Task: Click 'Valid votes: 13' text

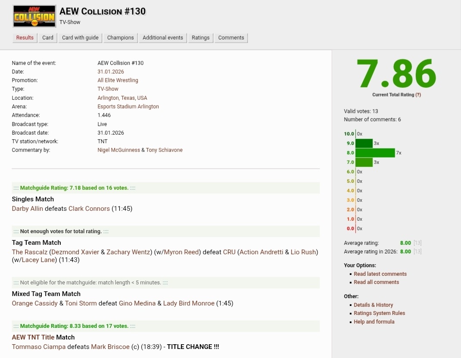Action: (x=361, y=111)
